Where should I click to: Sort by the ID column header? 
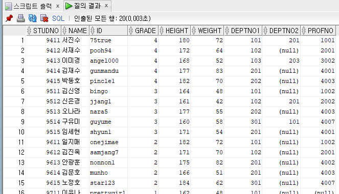[x=108, y=31]
